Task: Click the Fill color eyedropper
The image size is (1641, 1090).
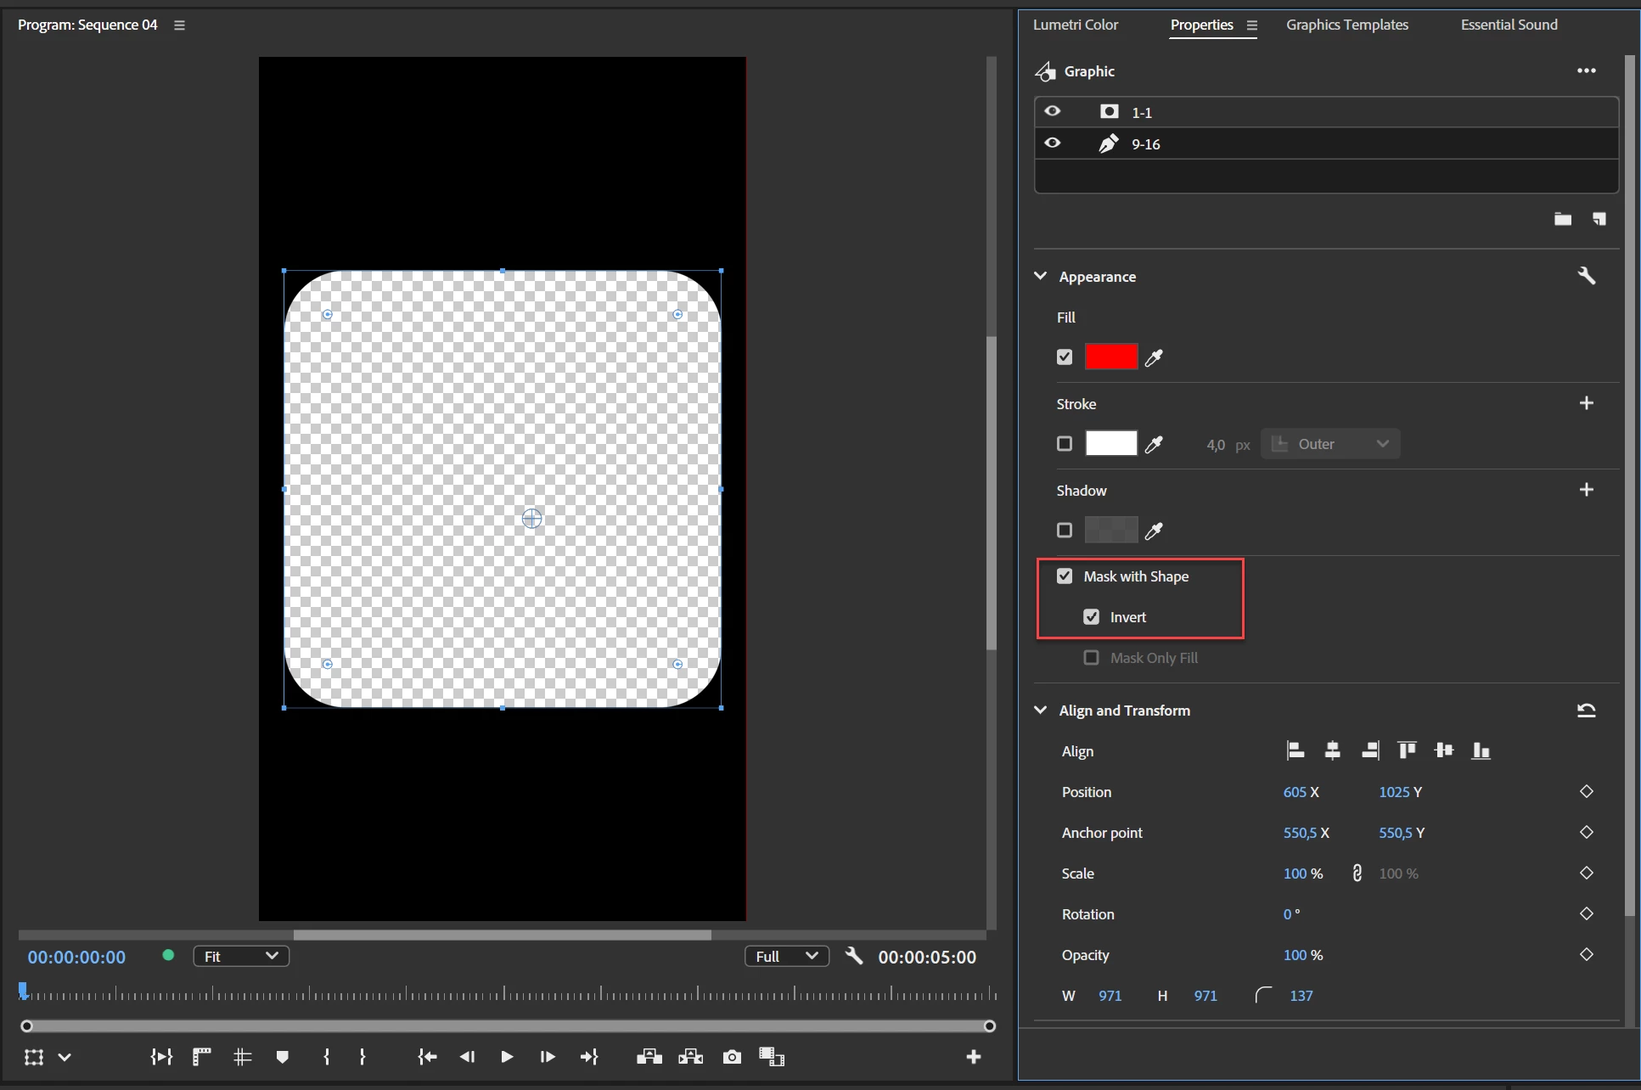Action: (1154, 358)
